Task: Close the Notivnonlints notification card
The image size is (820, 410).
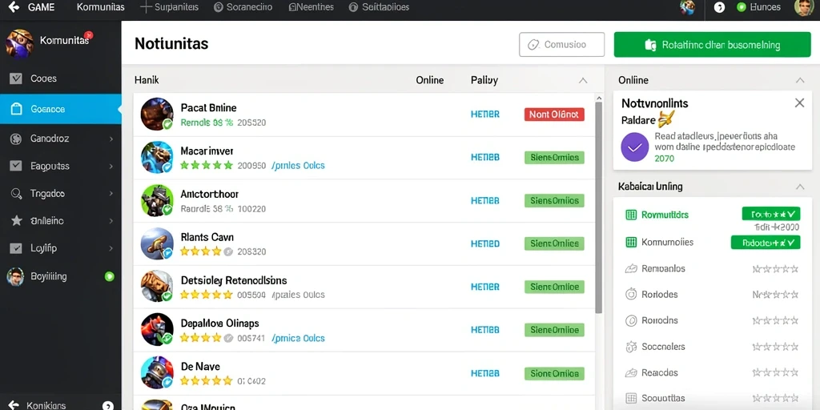Action: pyautogui.click(x=799, y=103)
